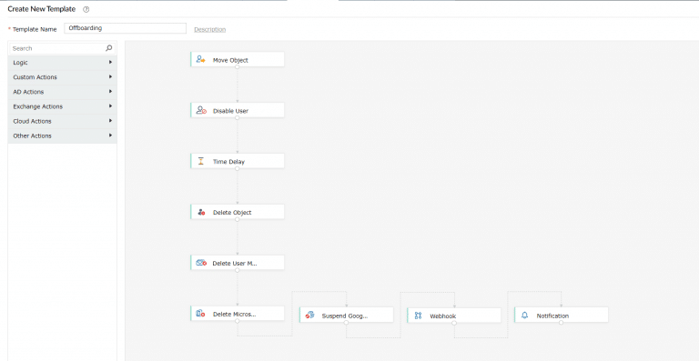
Task: Click the Delete User Mailbox envelope icon
Action: coord(201,263)
